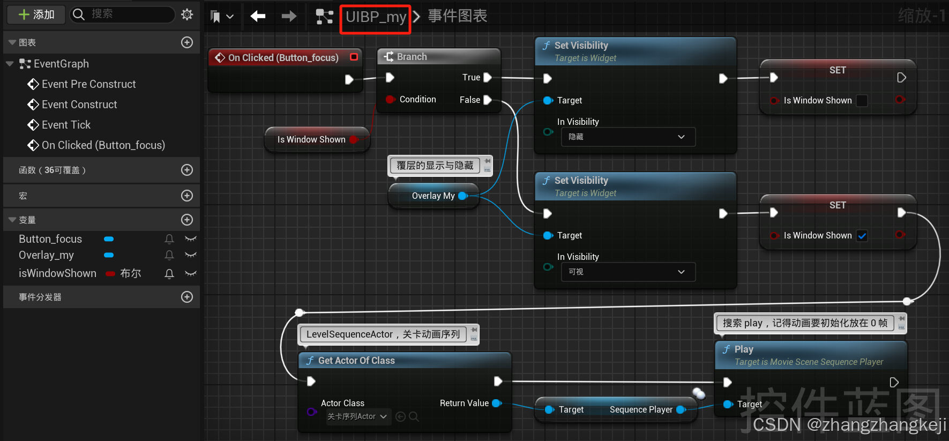
Task: Select the Overlay My variable node
Action: coord(433,196)
